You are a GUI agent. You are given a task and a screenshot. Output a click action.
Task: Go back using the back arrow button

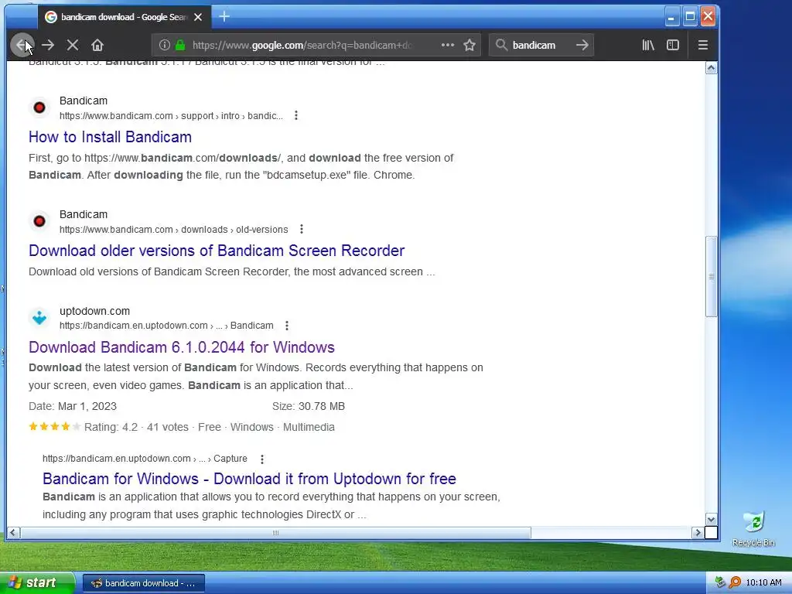pyautogui.click(x=22, y=45)
